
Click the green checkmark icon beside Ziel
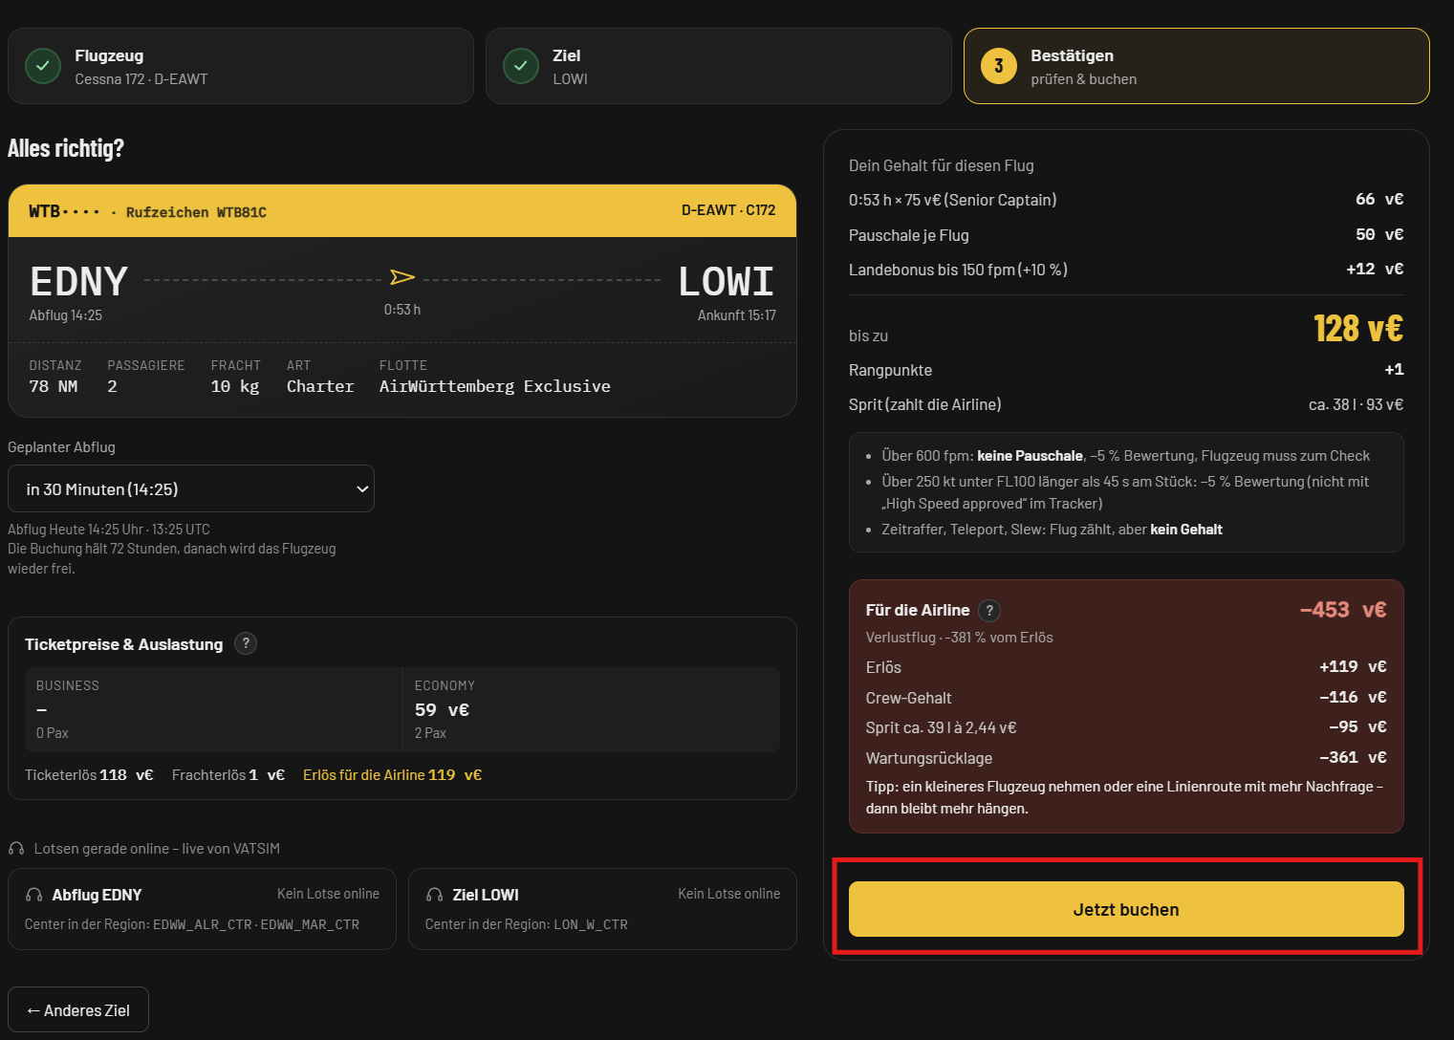(521, 66)
